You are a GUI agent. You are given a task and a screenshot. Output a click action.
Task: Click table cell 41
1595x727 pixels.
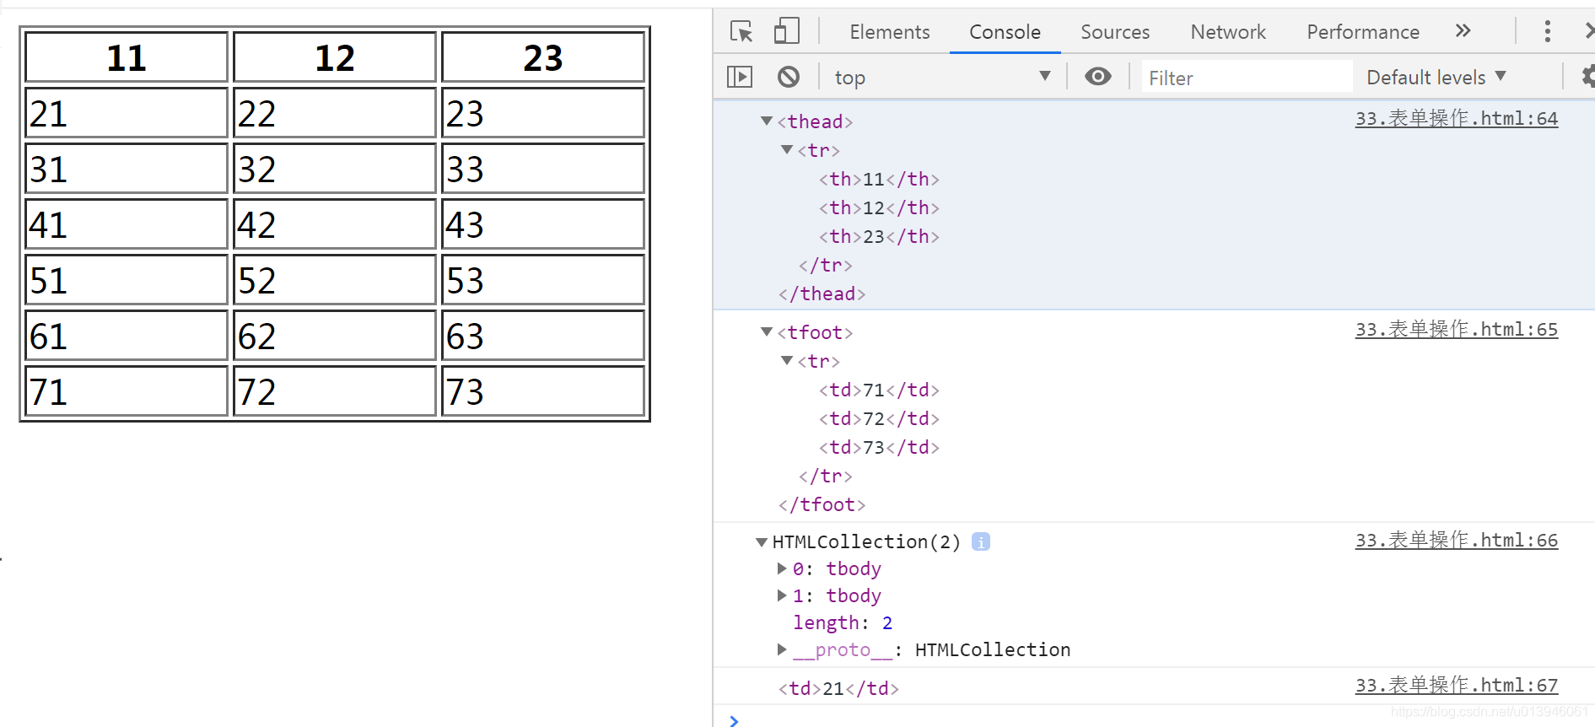127,224
